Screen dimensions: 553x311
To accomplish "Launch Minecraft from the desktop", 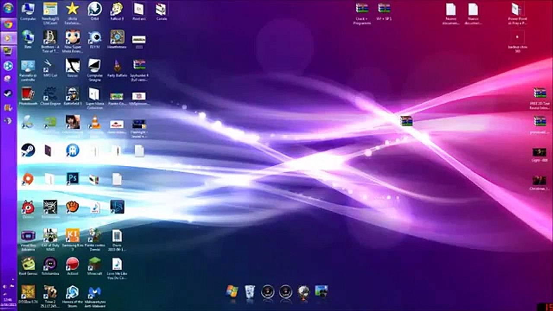I will click(x=95, y=266).
